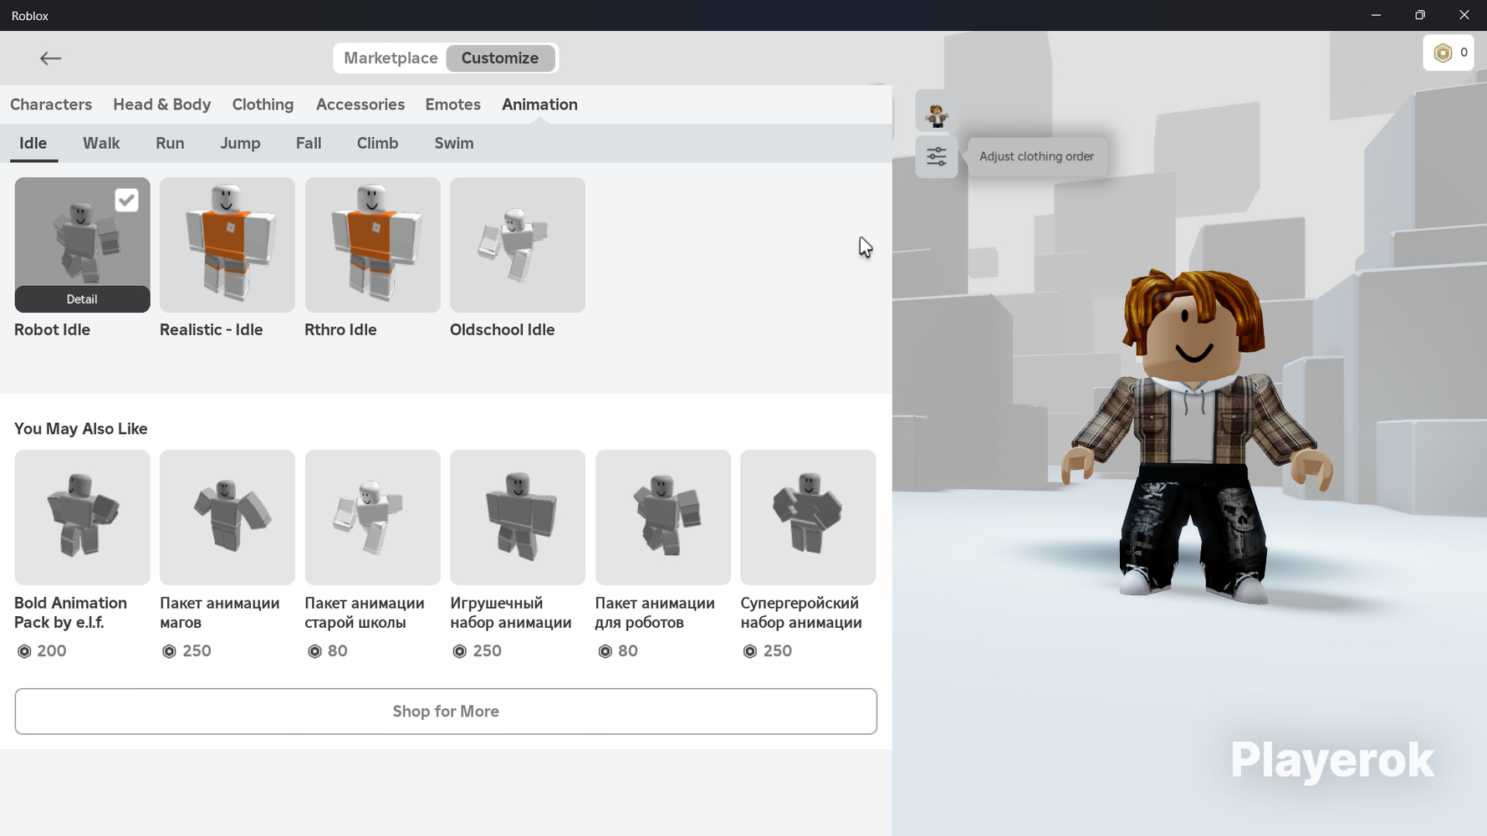Image resolution: width=1487 pixels, height=836 pixels.
Task: Click the Bold Animation Pack by e.l.f. title
Action: [x=71, y=613]
